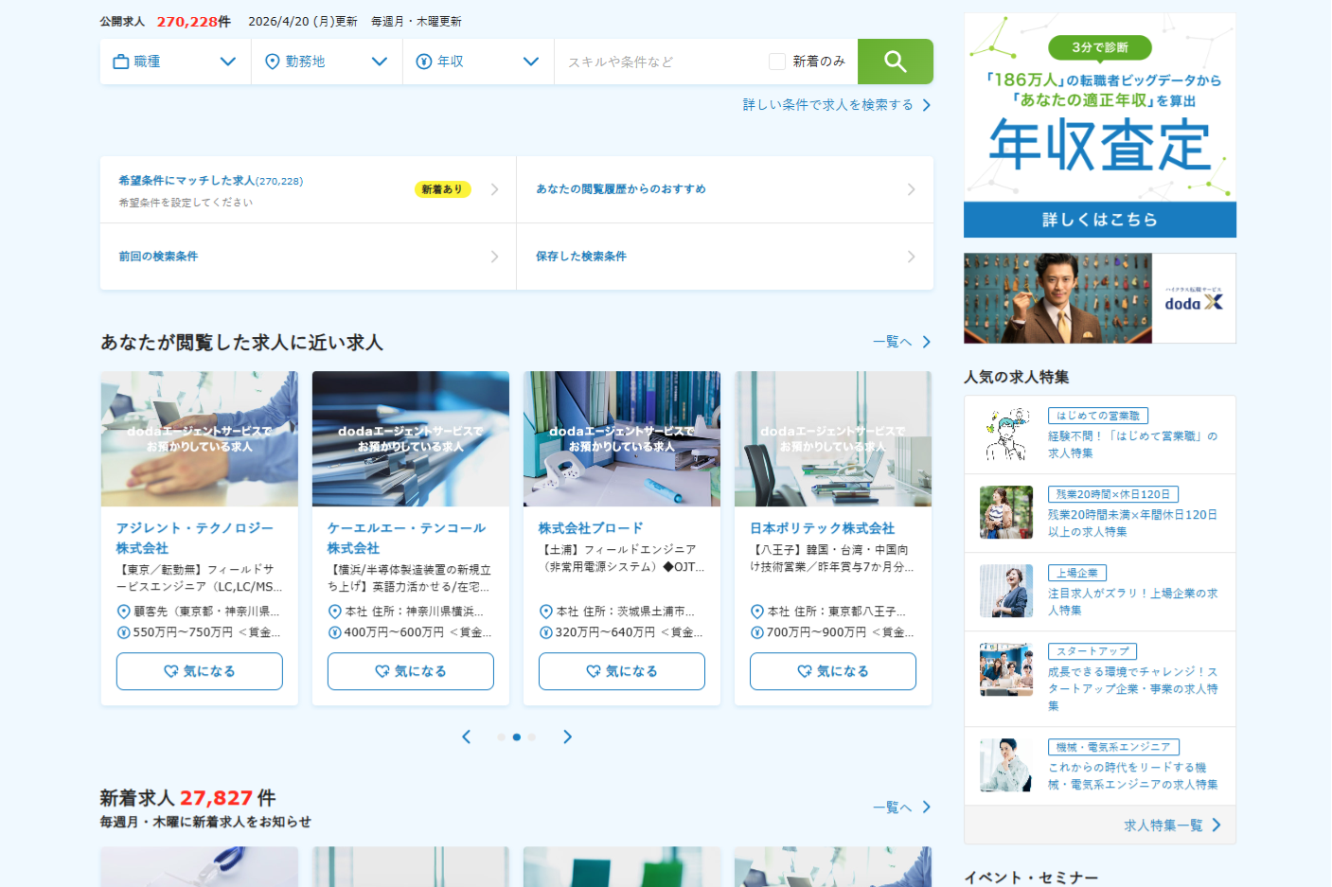Select the first carousel pagination dot
The height and width of the screenshot is (887, 1332).
pos(501,736)
